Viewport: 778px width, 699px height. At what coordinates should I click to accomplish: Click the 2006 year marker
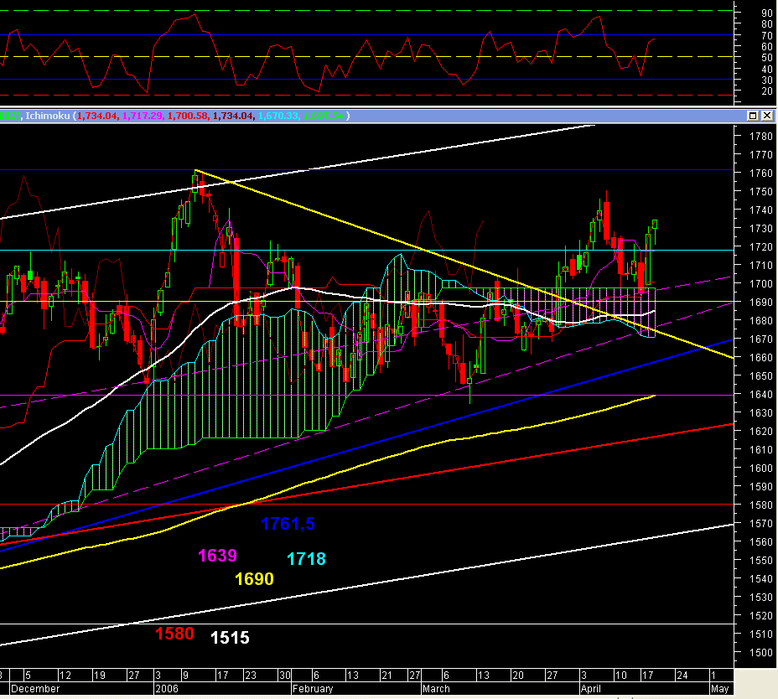(168, 689)
